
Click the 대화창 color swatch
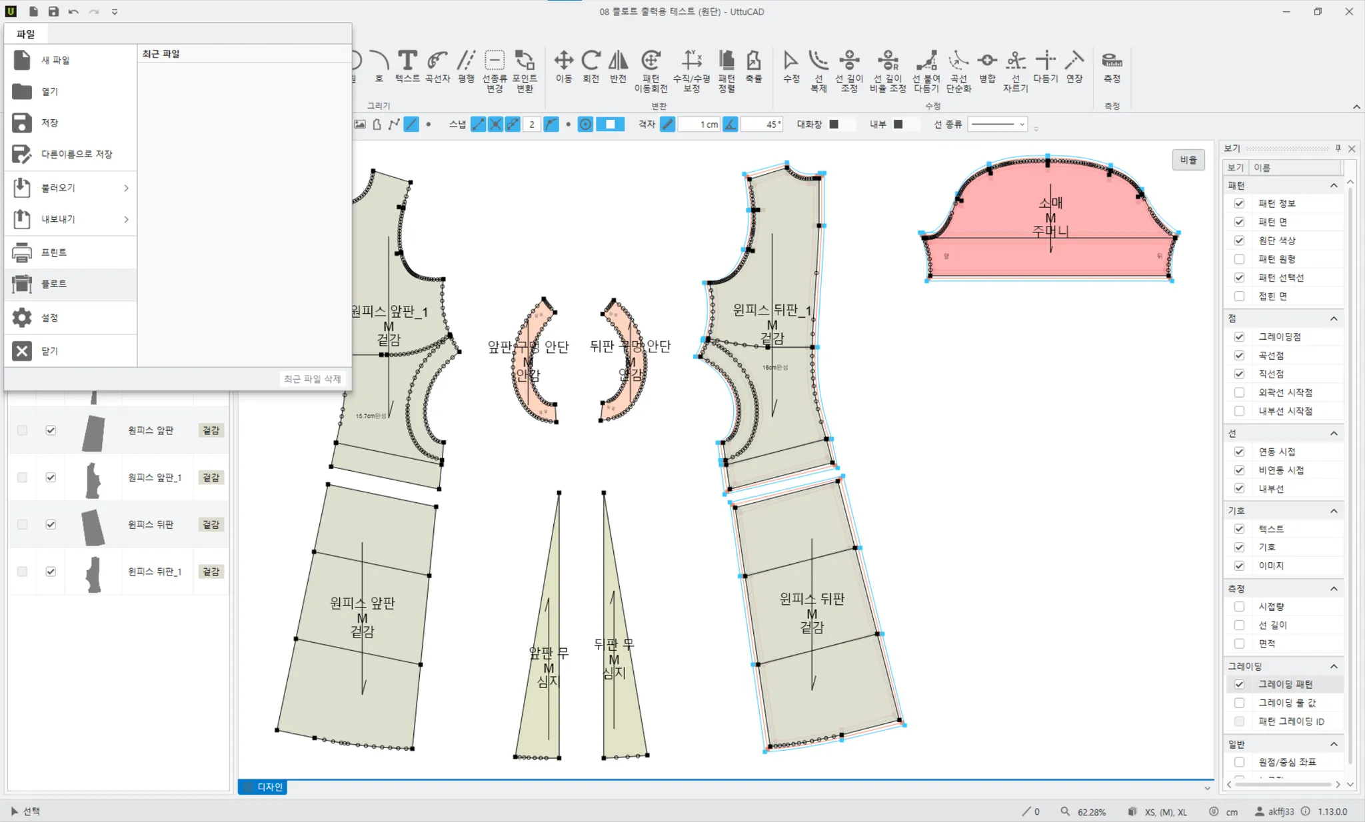[x=834, y=125]
